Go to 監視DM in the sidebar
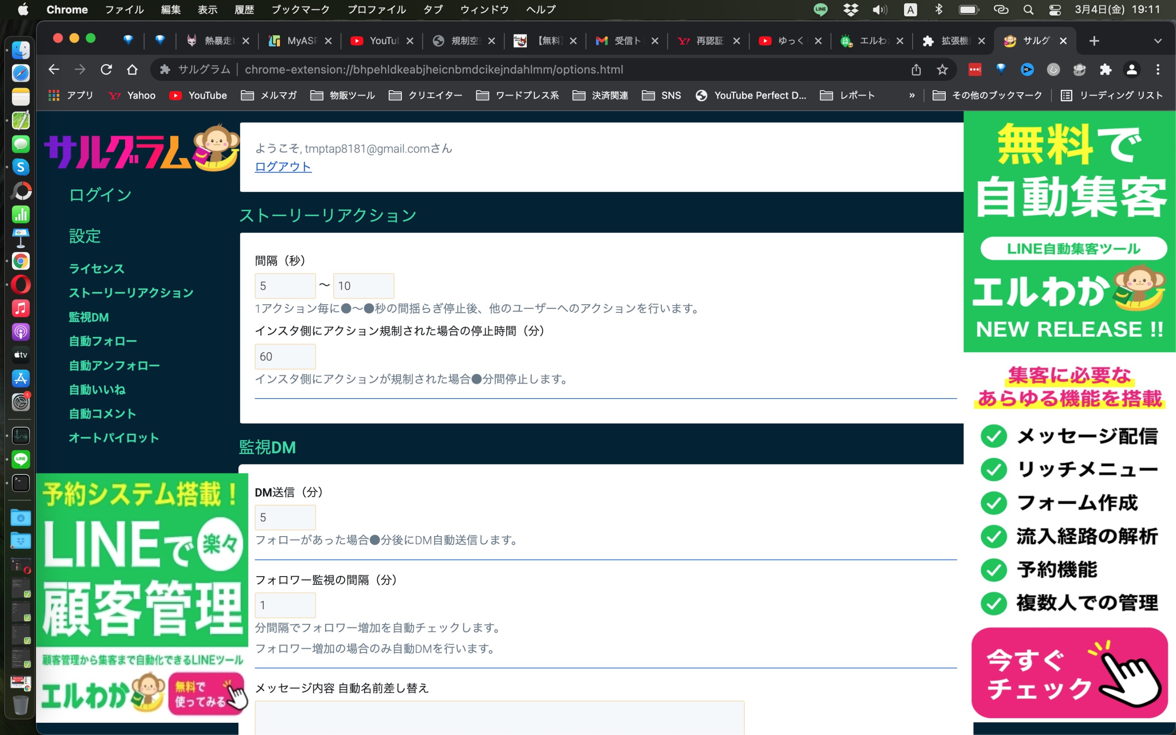 click(x=89, y=317)
